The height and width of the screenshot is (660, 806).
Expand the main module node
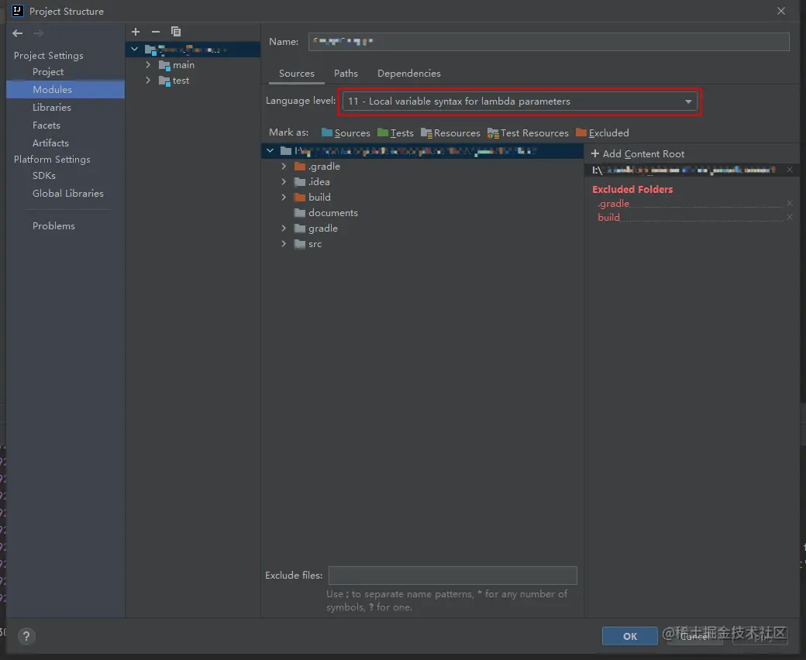click(x=148, y=65)
